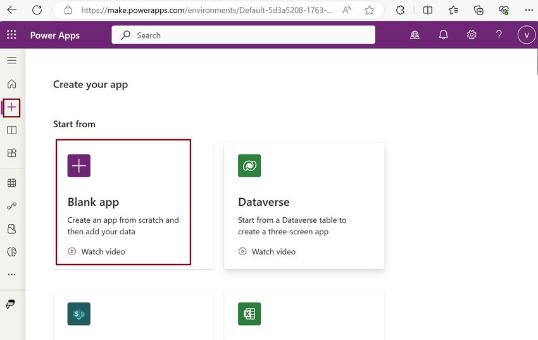Click the page vertical scrollbar
This screenshot has height=340, width=538.
pos(537,62)
